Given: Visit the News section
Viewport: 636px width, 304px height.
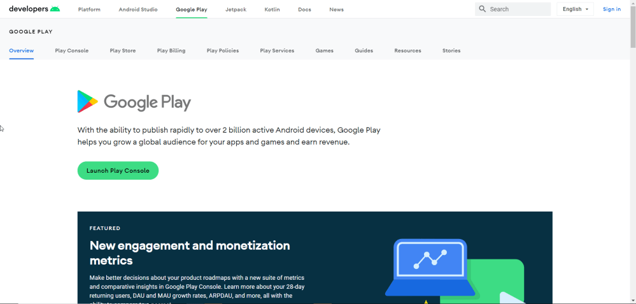Looking at the screenshot, I should coord(336,10).
